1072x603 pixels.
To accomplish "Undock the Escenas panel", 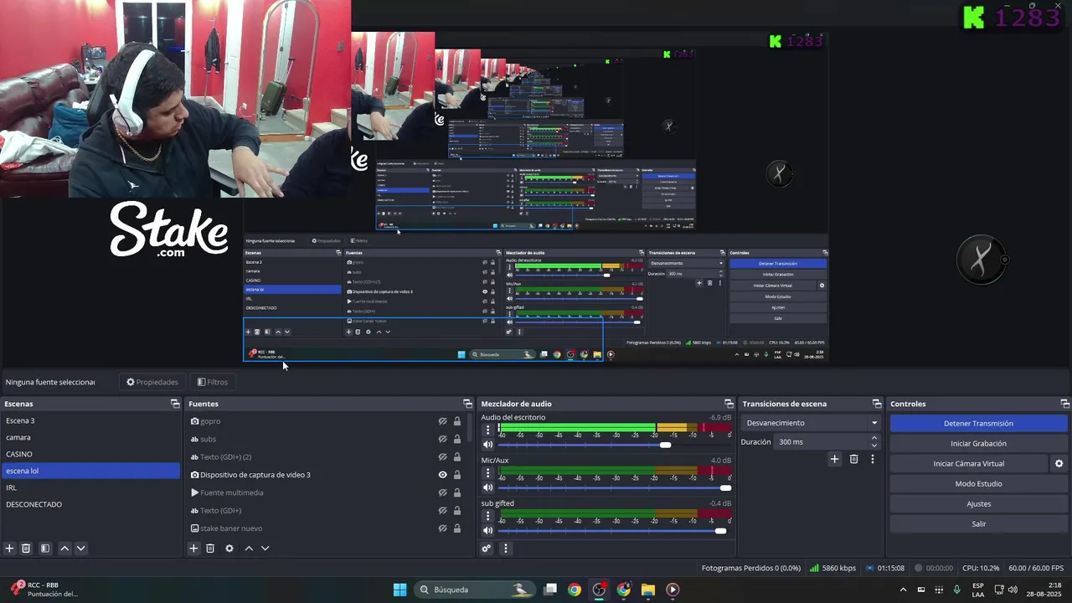I will coord(175,404).
